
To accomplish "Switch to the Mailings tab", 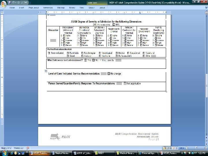I will (61, 8).
